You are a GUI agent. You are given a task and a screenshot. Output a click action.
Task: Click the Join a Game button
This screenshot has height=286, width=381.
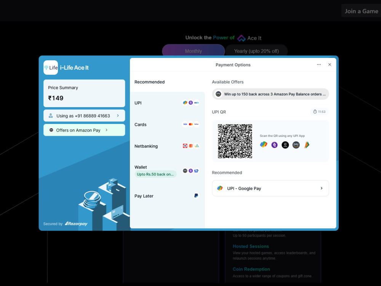tap(361, 11)
